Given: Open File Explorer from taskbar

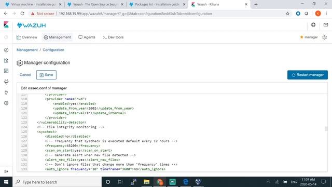Looking at the screenshot, I should coord(146,182).
